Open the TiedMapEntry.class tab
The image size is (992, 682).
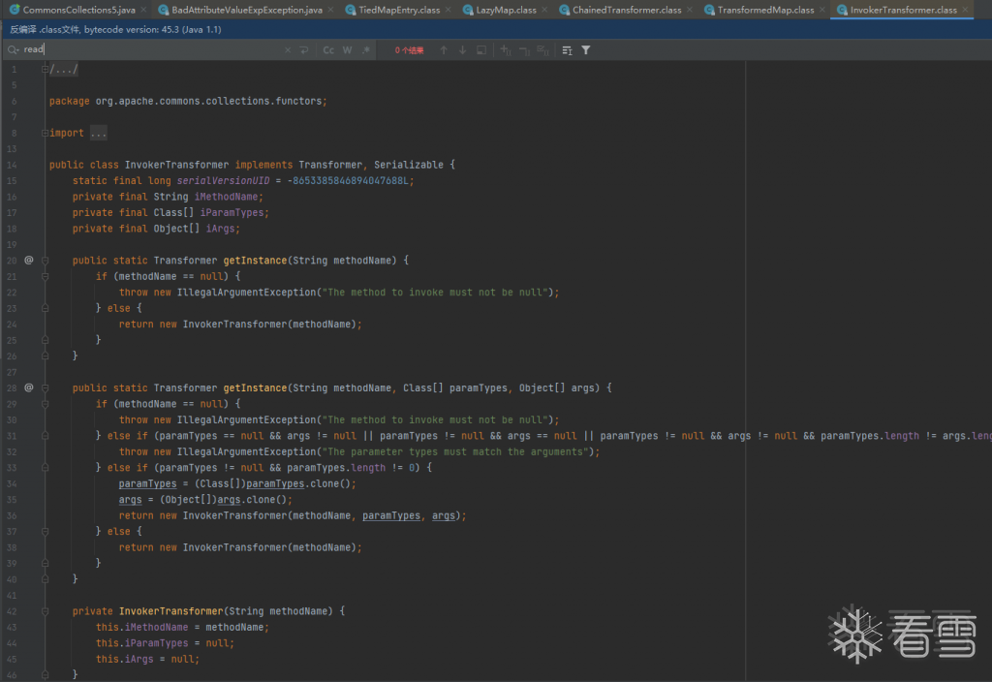[x=399, y=10]
